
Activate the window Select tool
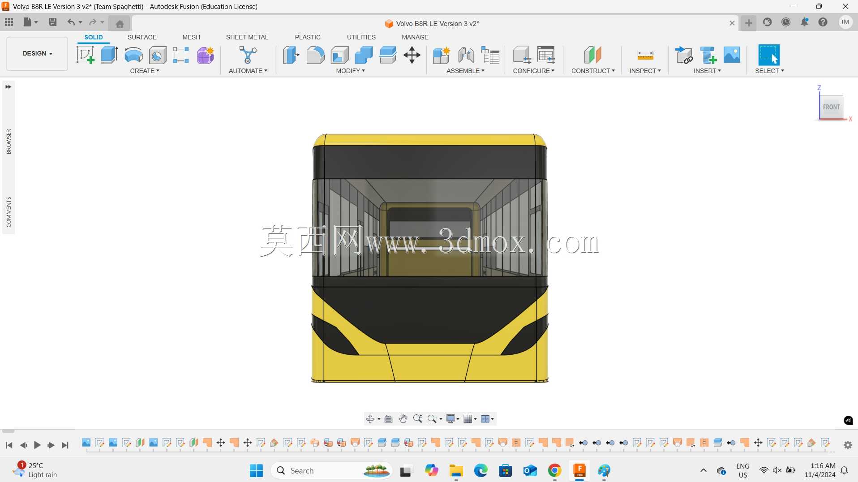pyautogui.click(x=769, y=55)
